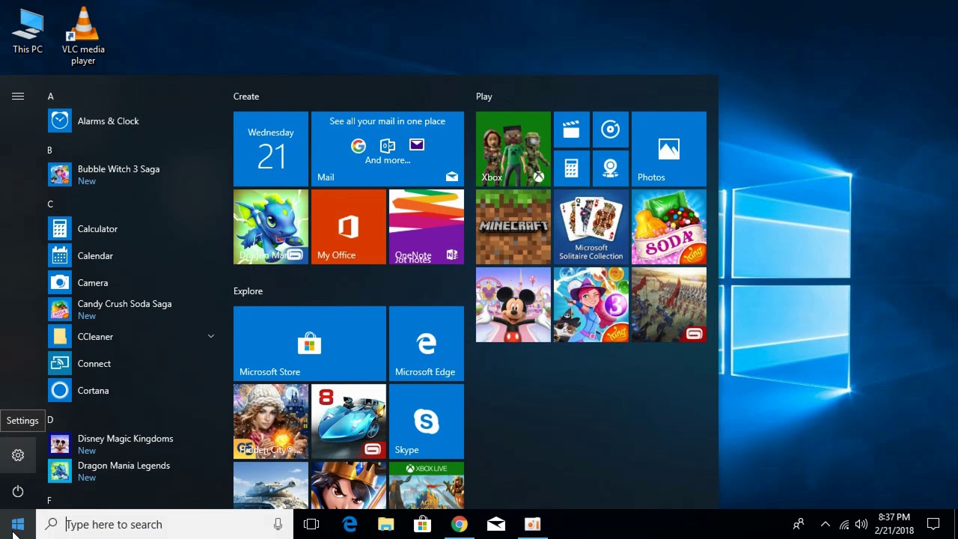Screen dimensions: 958x539
Task: Open Bubble Witch 3 Saga in app list
Action: point(132,175)
